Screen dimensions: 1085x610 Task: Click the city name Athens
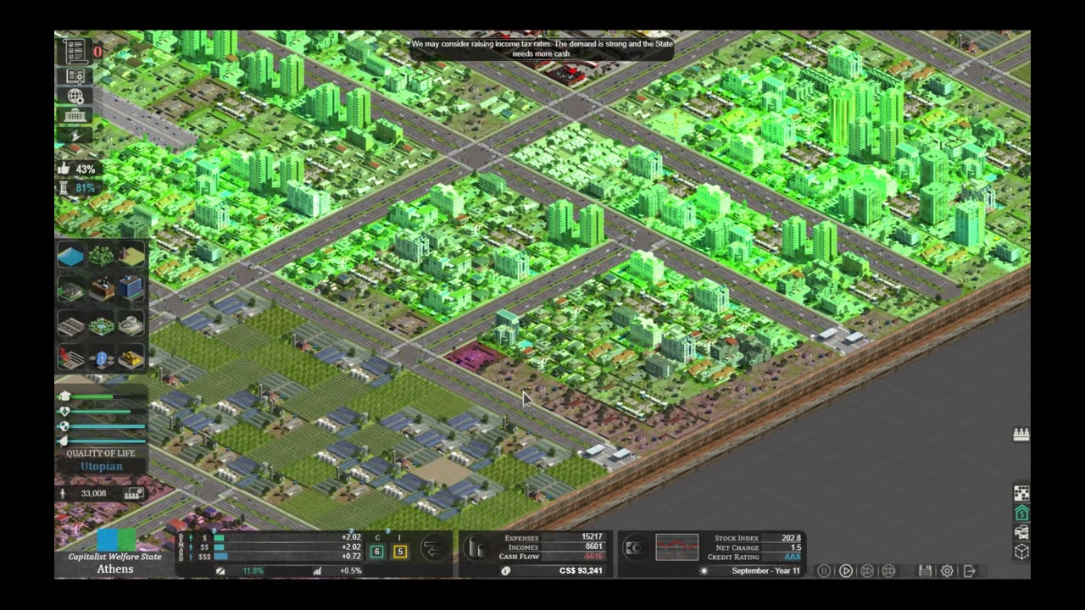tap(115, 569)
